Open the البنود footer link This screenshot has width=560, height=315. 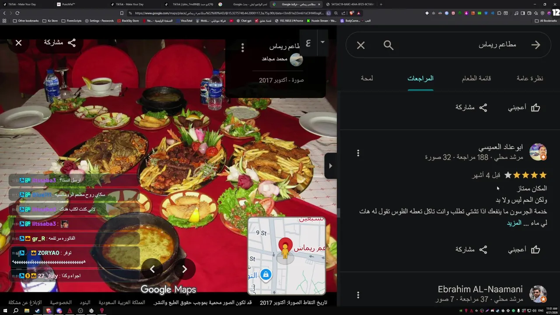click(x=85, y=303)
